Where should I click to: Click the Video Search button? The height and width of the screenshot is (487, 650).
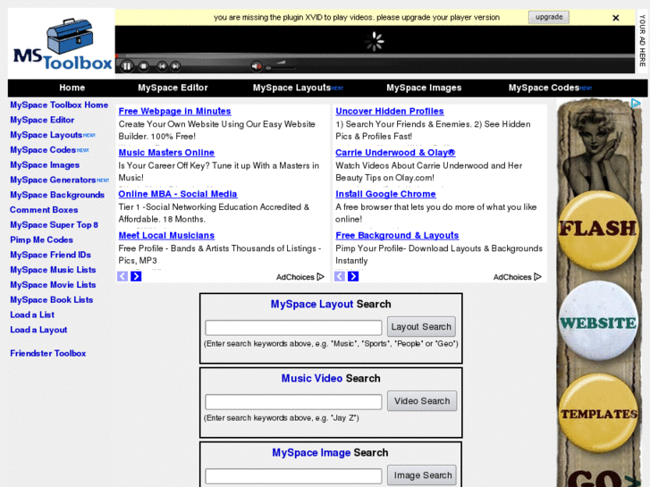point(422,401)
